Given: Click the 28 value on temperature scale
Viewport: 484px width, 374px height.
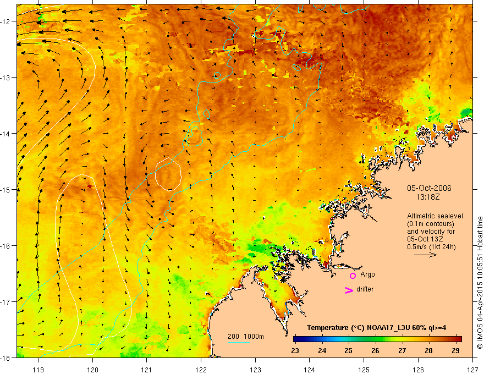Looking at the screenshot, I should 428,350.
